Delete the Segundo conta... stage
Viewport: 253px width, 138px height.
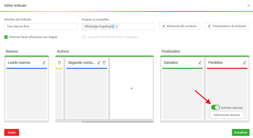pos(104,63)
